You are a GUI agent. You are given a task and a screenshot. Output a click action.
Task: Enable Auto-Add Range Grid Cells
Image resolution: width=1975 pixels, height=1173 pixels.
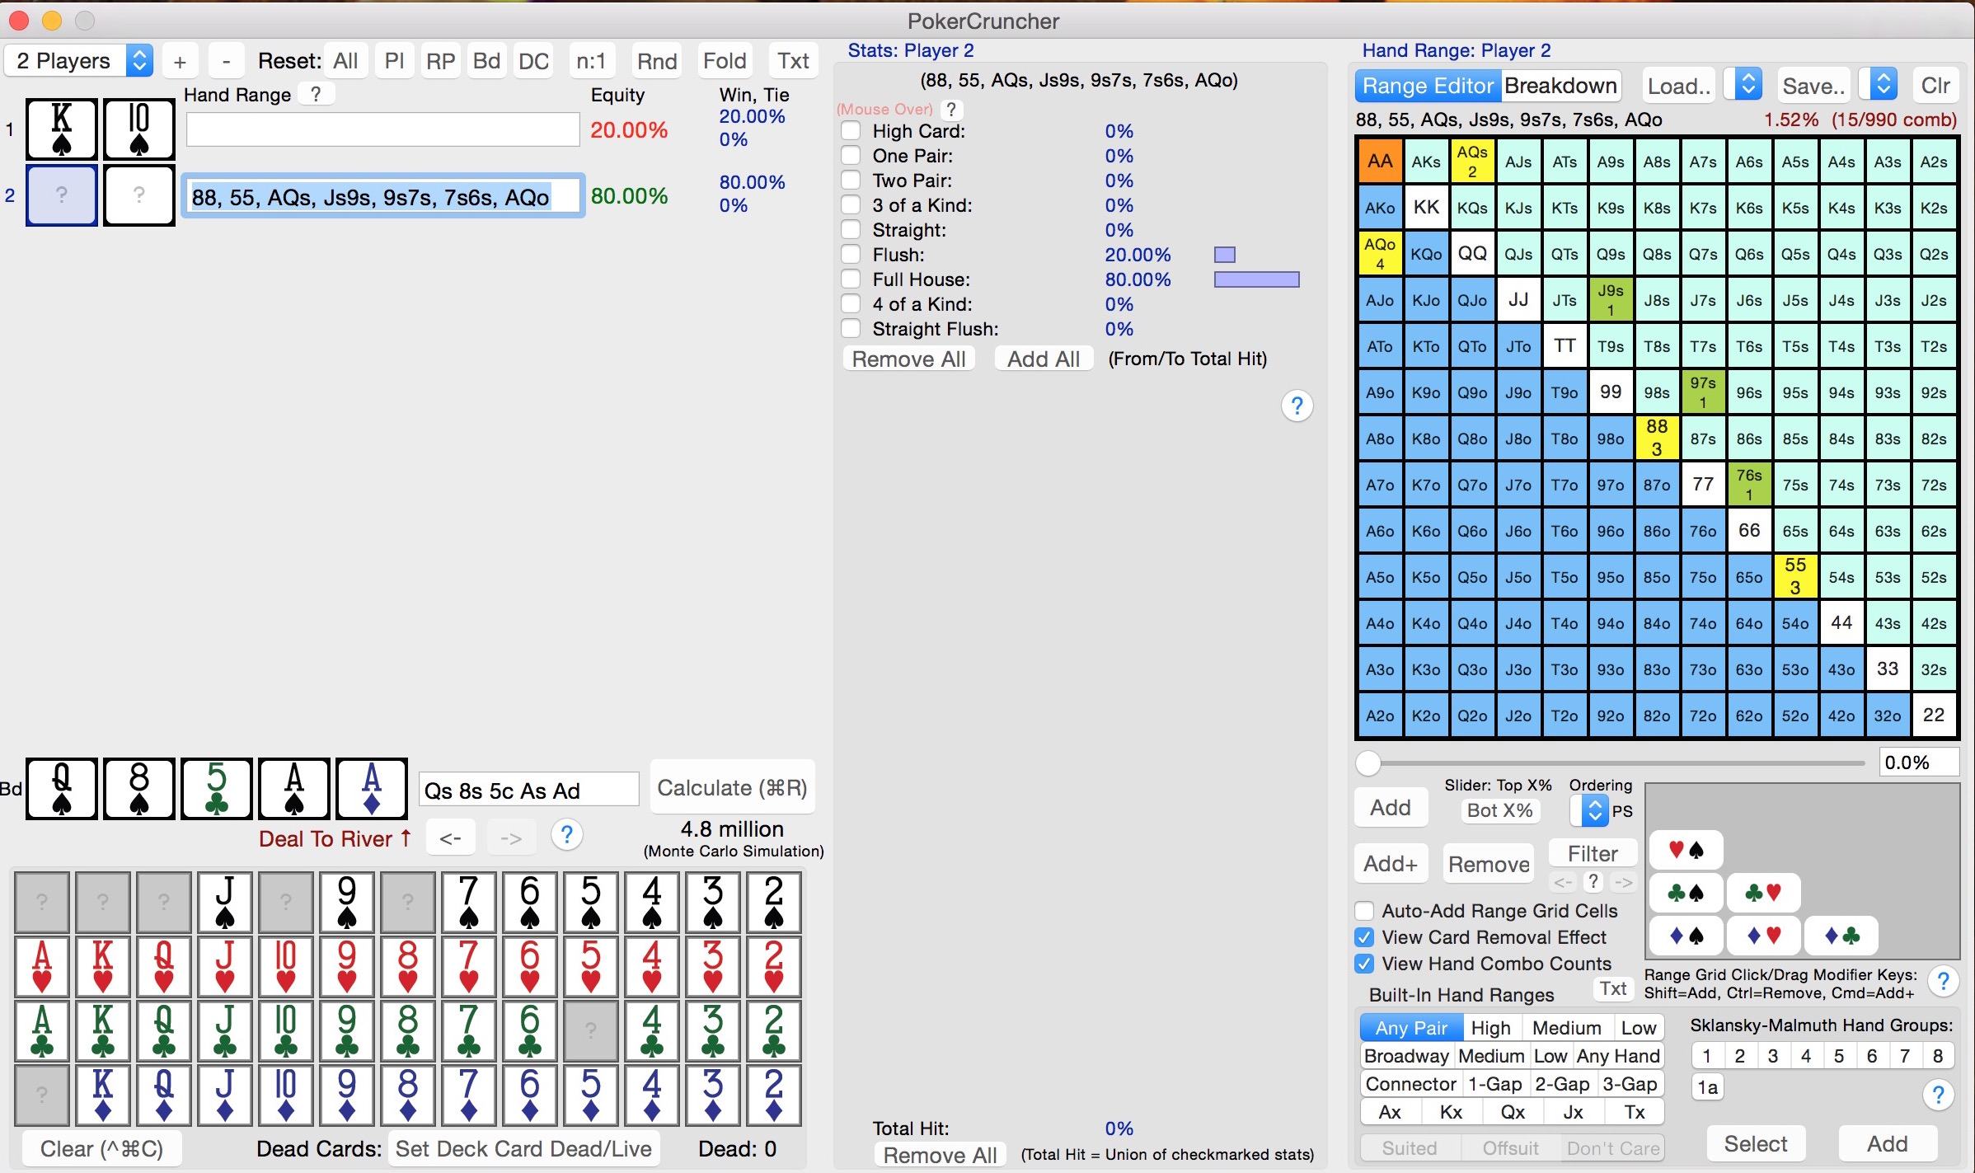point(1365,911)
